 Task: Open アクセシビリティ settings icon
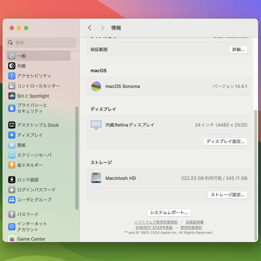(12, 76)
